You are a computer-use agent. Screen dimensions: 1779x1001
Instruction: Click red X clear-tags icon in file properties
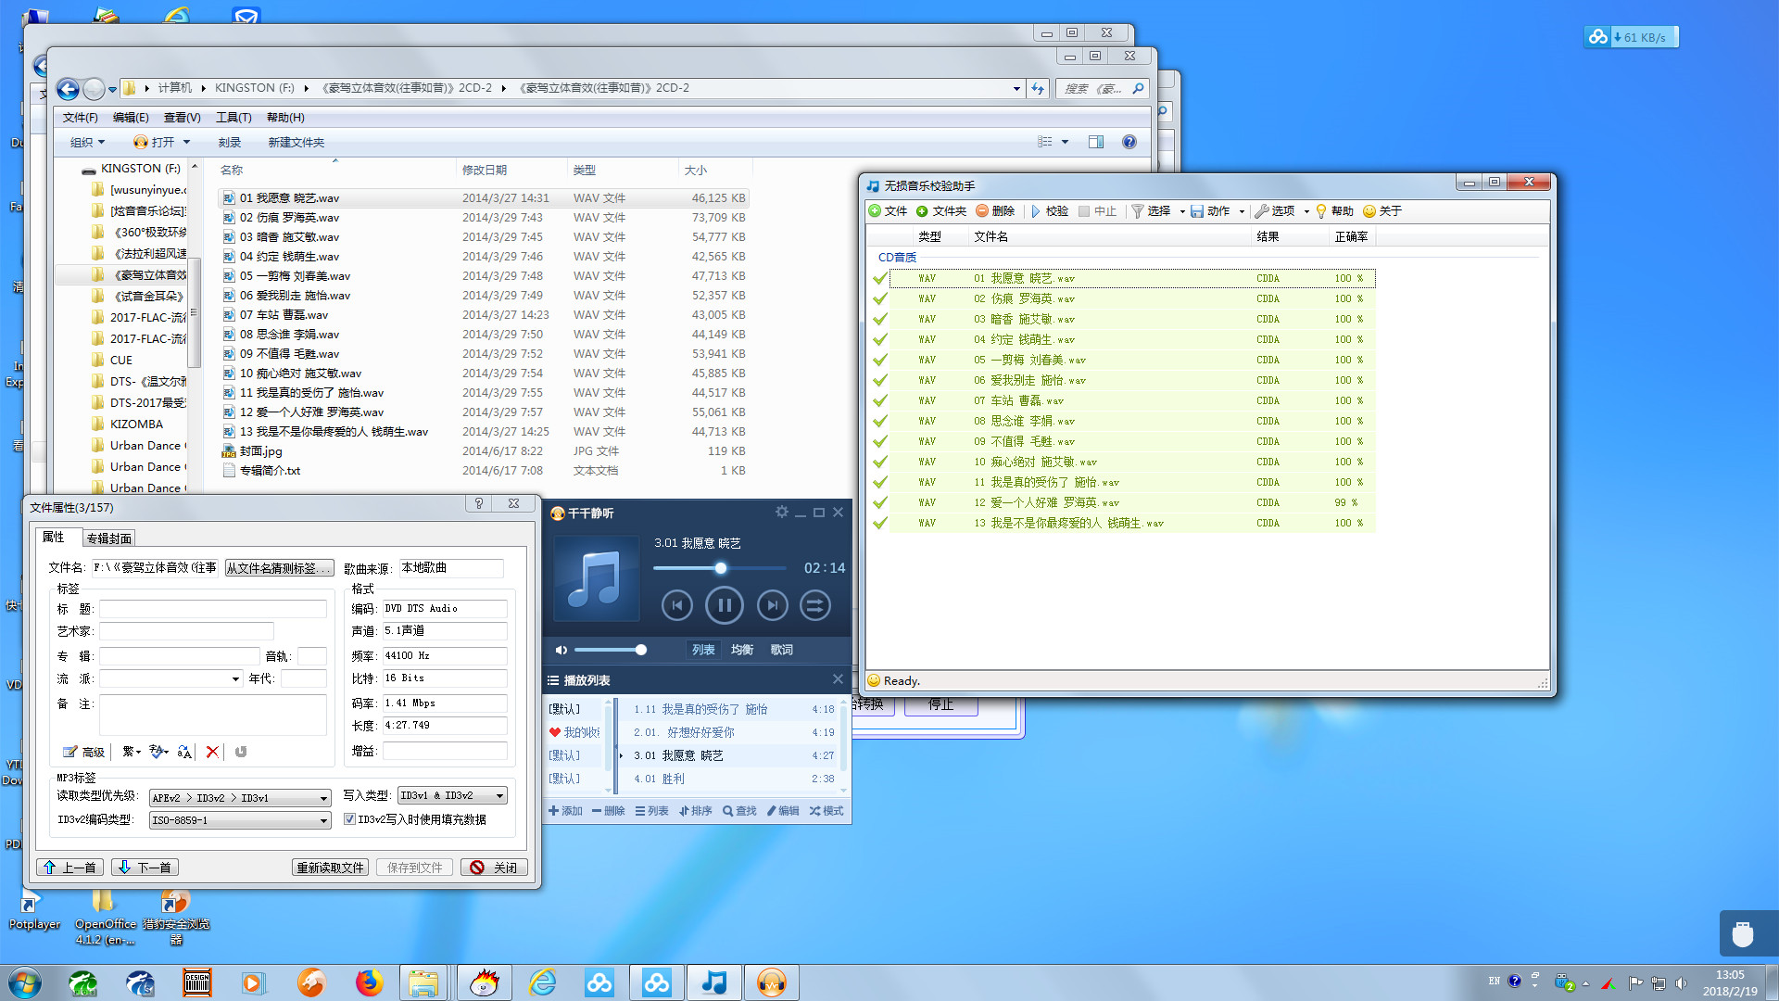[x=212, y=752]
